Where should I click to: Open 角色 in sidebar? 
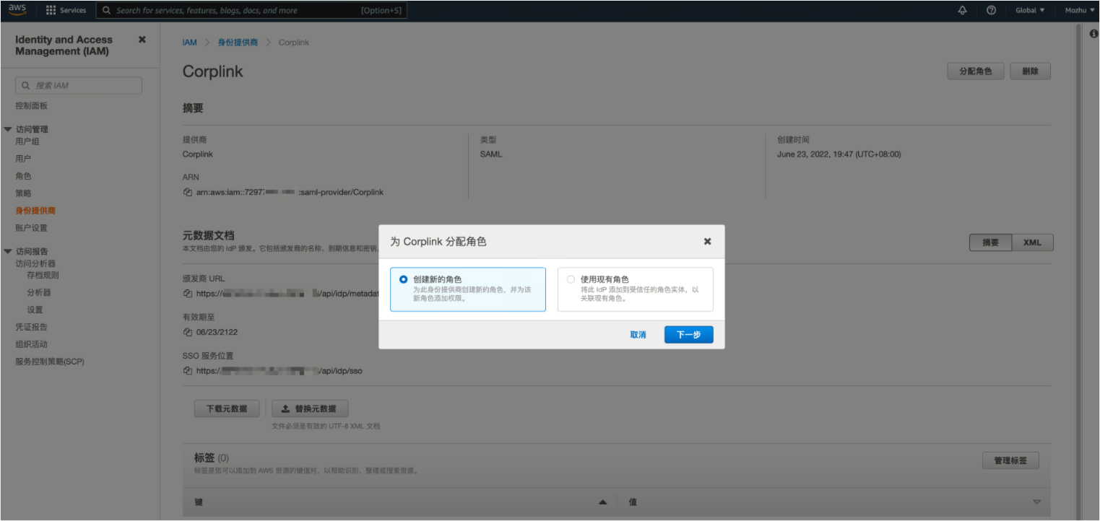point(23,176)
